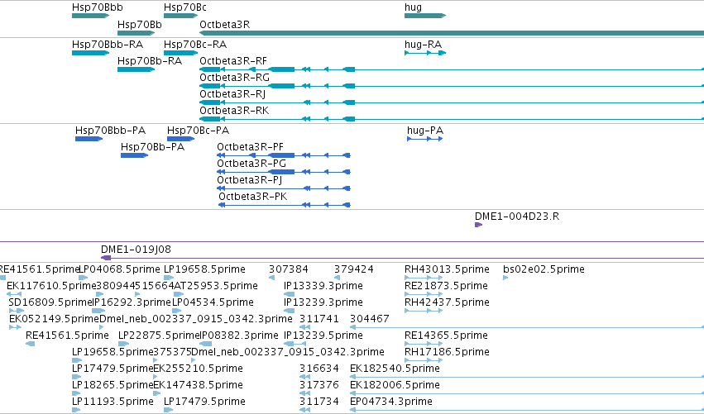
Task: Select EST IP13339.3prime
Action: pos(323,286)
